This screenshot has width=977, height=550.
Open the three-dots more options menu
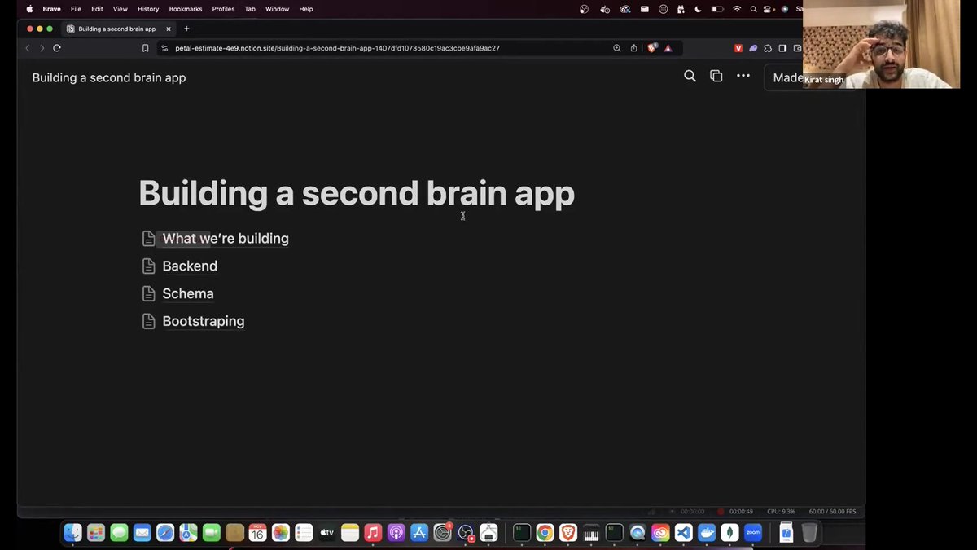click(743, 76)
